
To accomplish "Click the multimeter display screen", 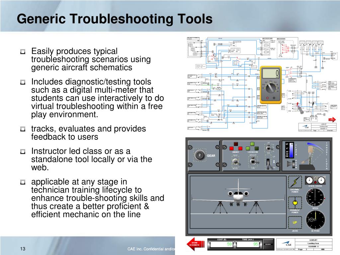I will (x=271, y=73).
